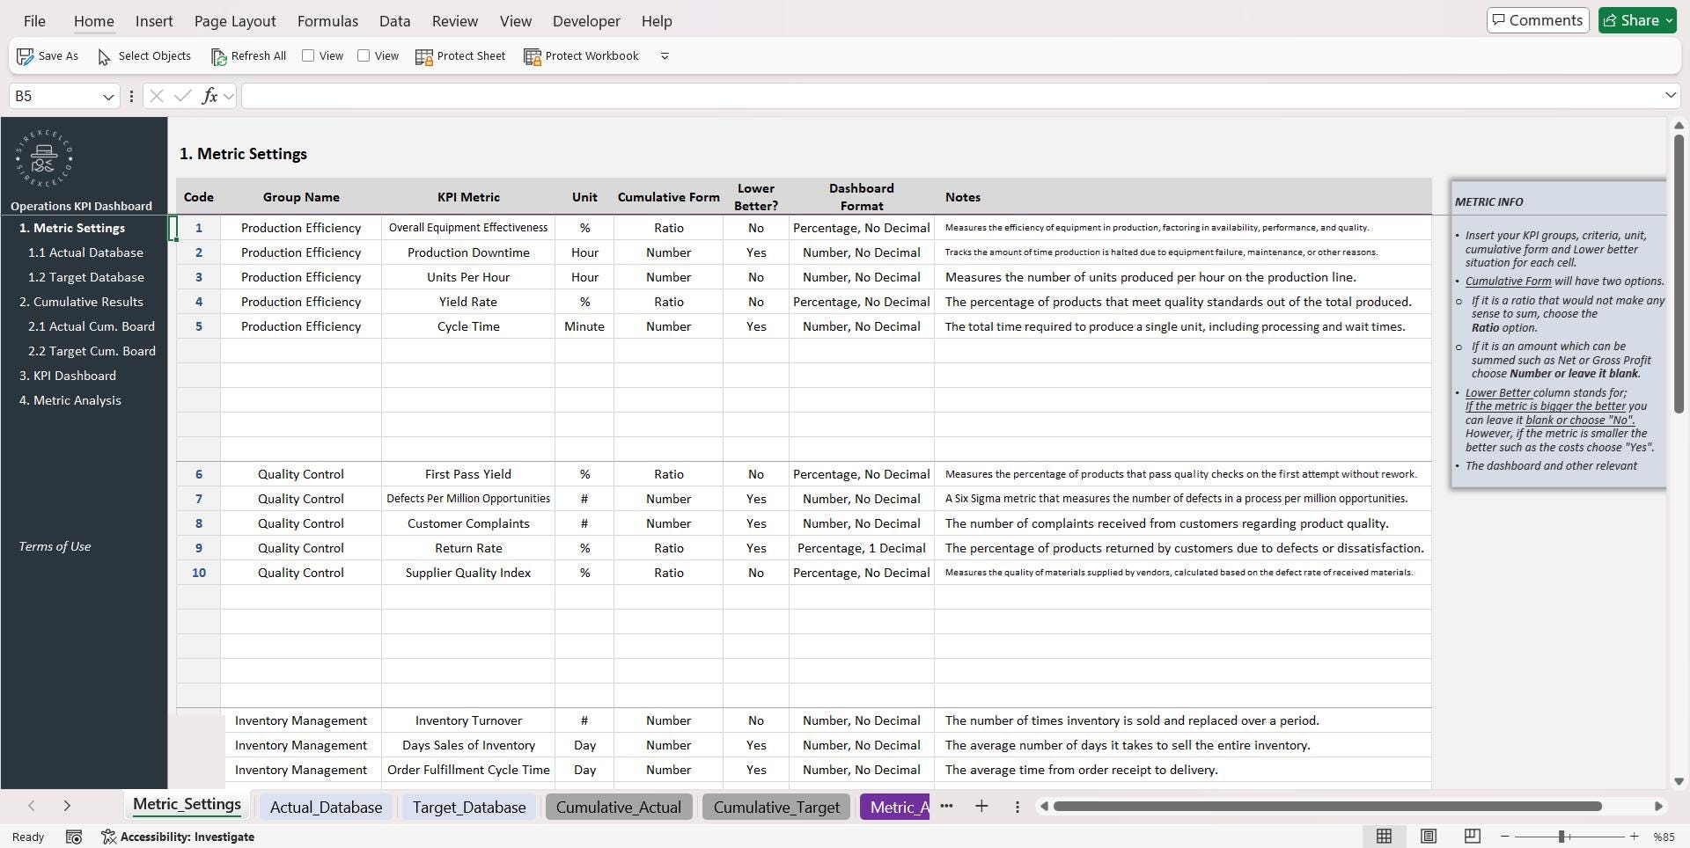Check the first View checkbox on the ribbon
This screenshot has height=848, width=1690.
click(308, 55)
